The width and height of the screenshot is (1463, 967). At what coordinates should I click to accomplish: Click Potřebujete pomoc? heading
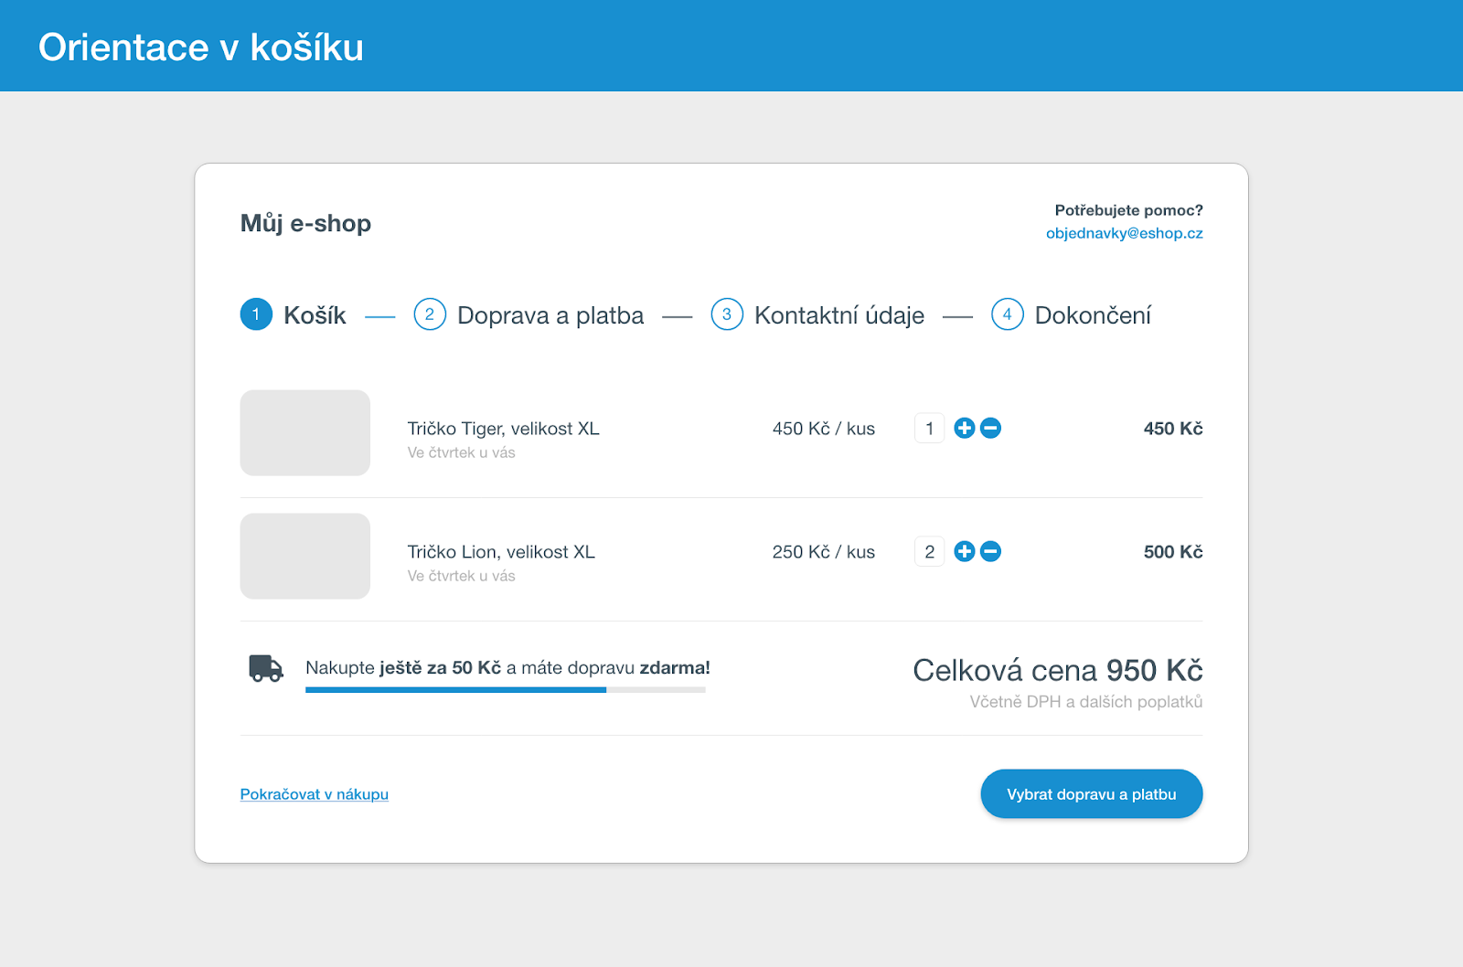click(1129, 210)
